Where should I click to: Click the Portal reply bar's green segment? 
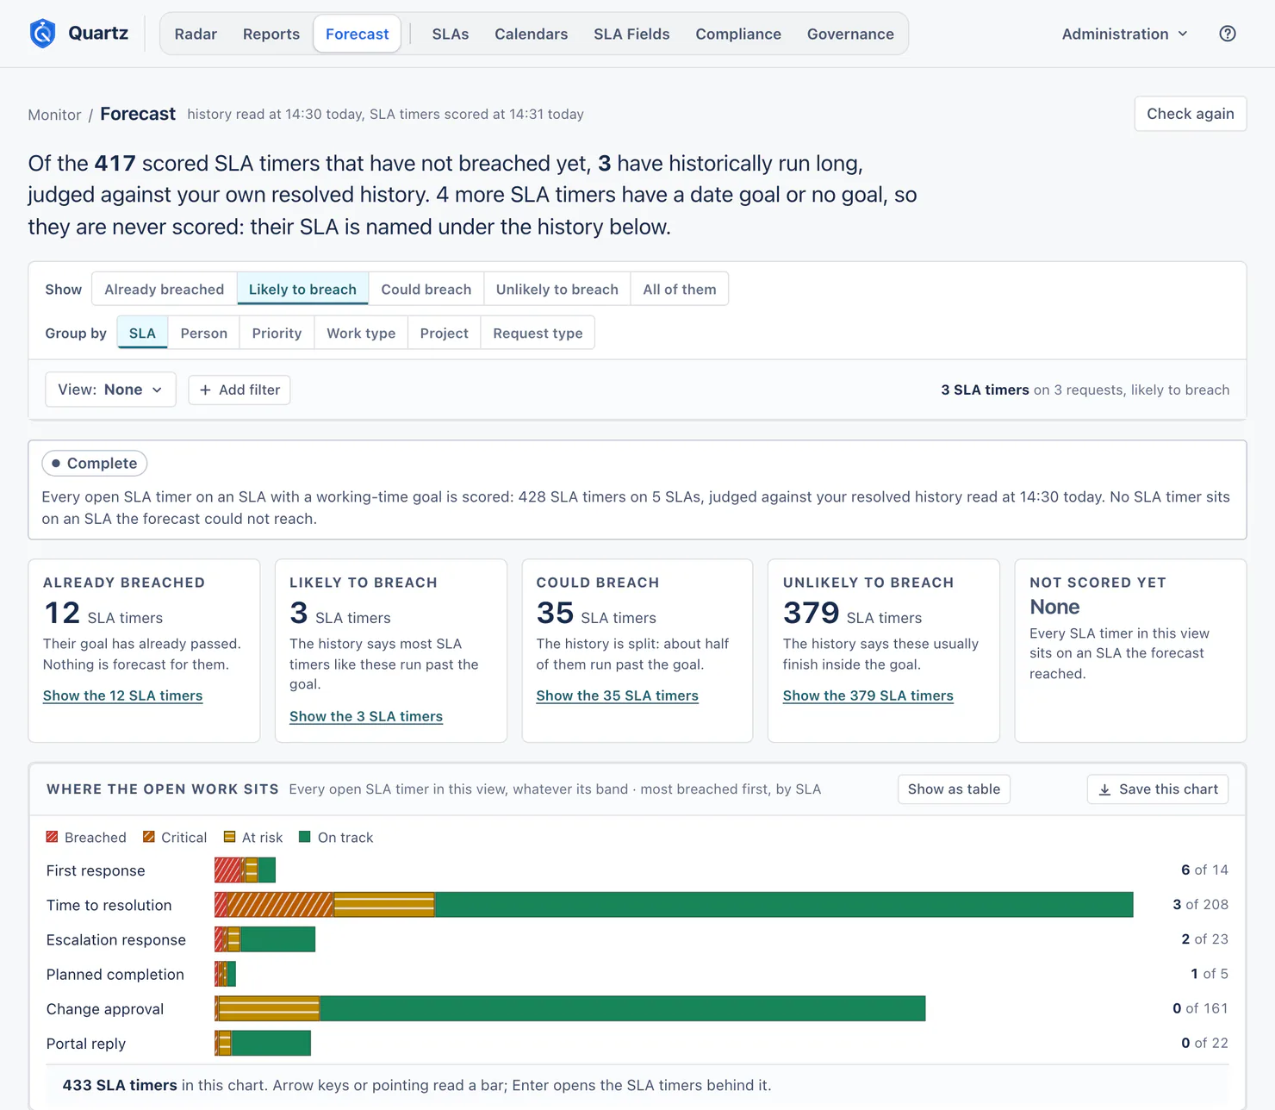tap(271, 1043)
